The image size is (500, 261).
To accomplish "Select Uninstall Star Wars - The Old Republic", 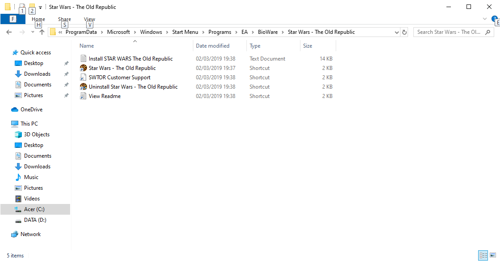I will point(133,86).
